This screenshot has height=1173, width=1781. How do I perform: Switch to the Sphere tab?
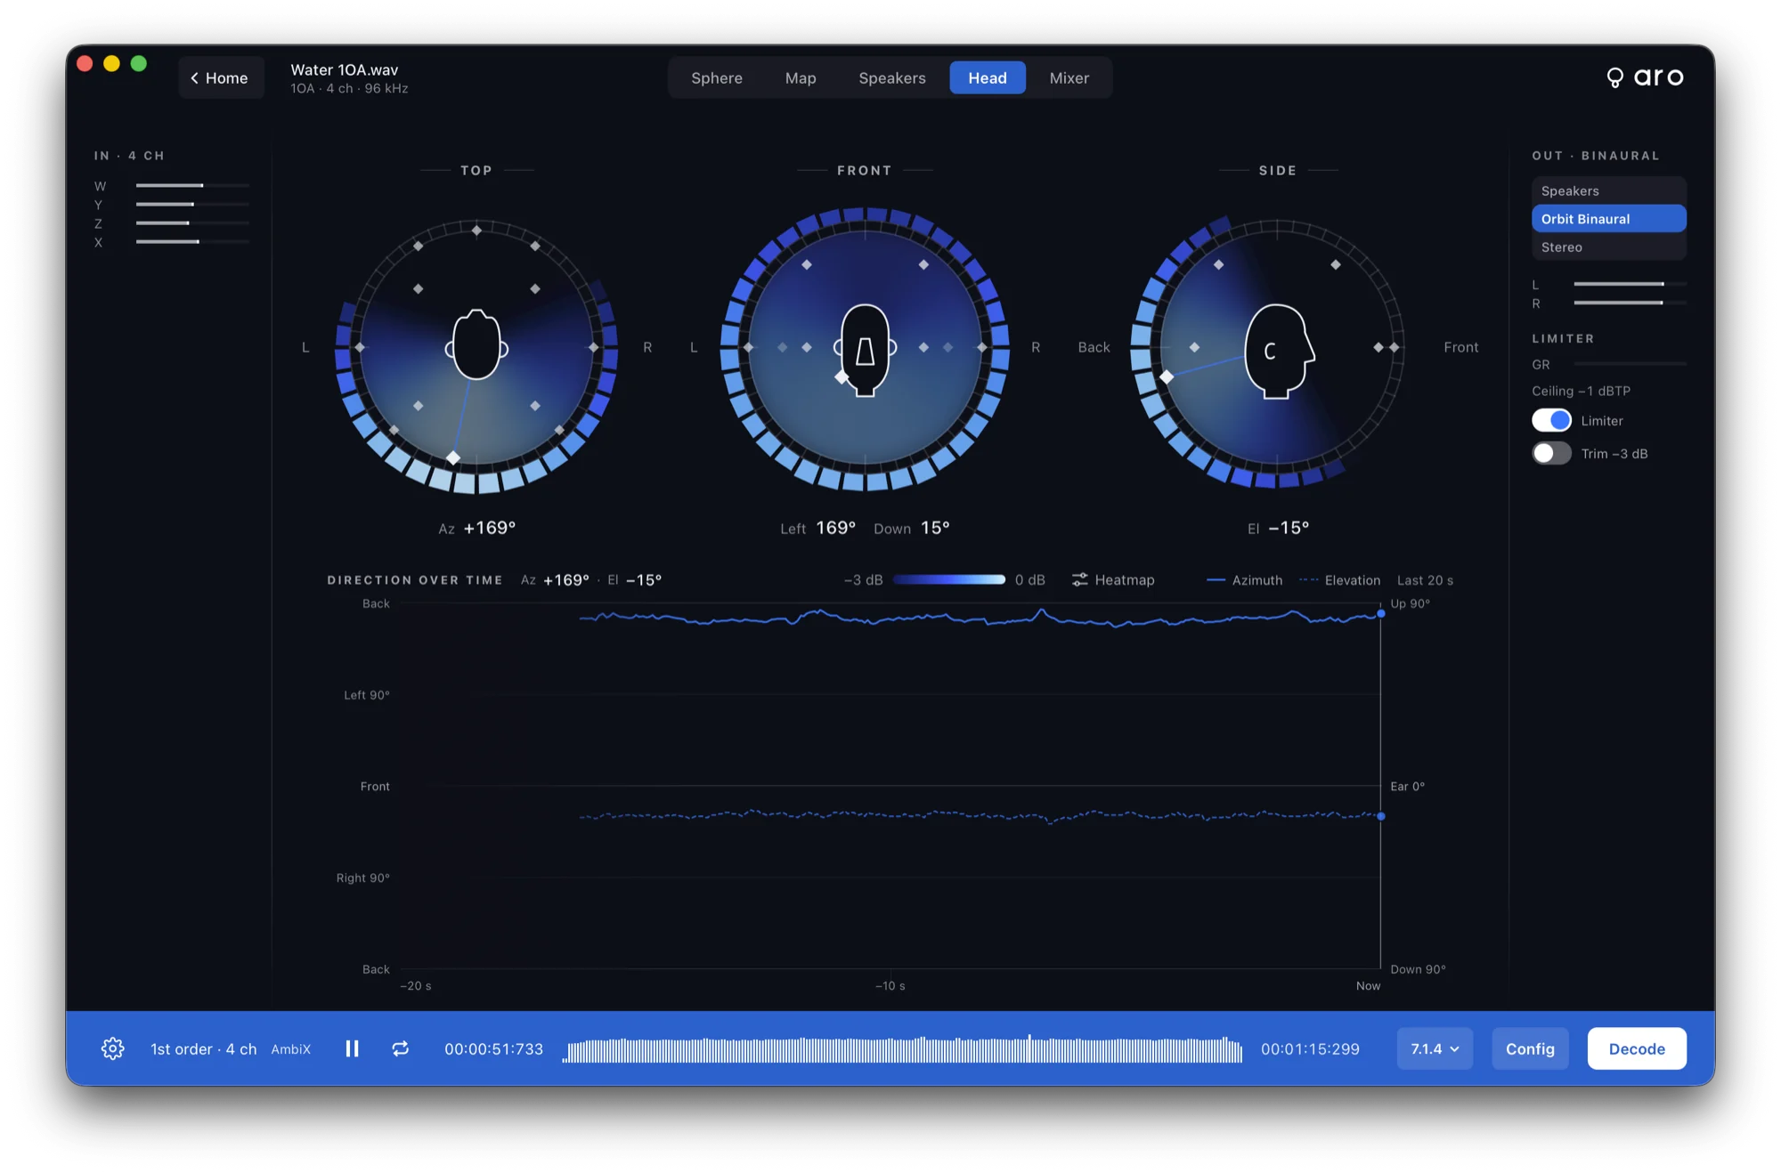click(717, 77)
